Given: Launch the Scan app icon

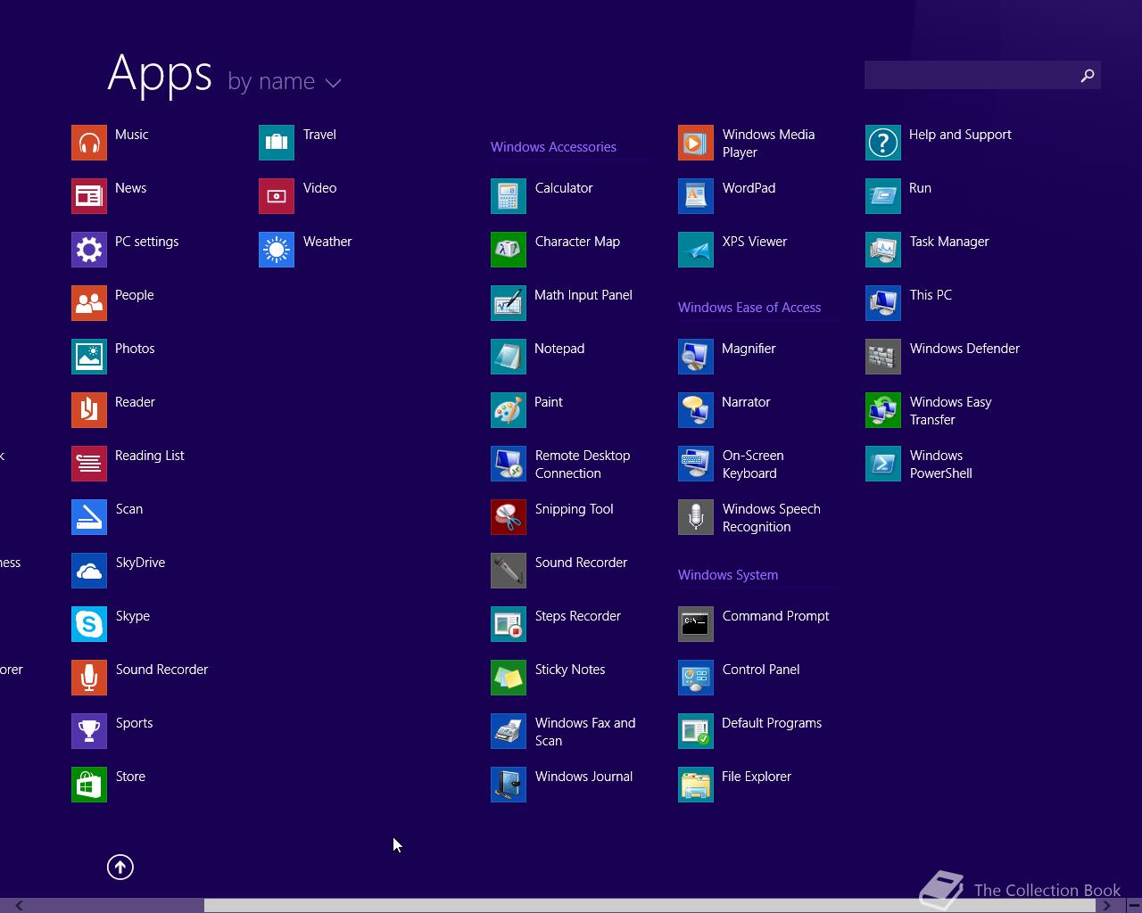Looking at the screenshot, I should tap(89, 517).
